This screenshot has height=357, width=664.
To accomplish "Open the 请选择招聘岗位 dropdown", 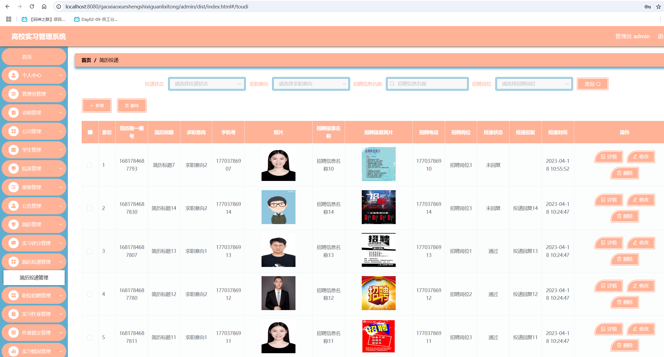I will coord(534,84).
